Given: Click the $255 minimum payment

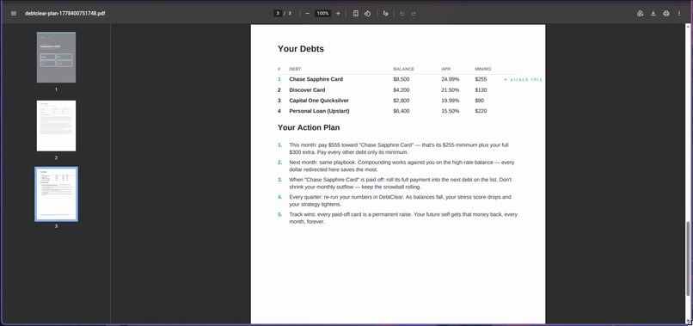Looking at the screenshot, I should click(481, 79).
